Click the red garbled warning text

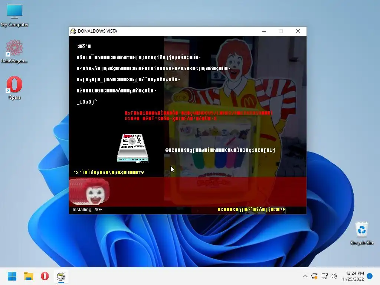199,116
